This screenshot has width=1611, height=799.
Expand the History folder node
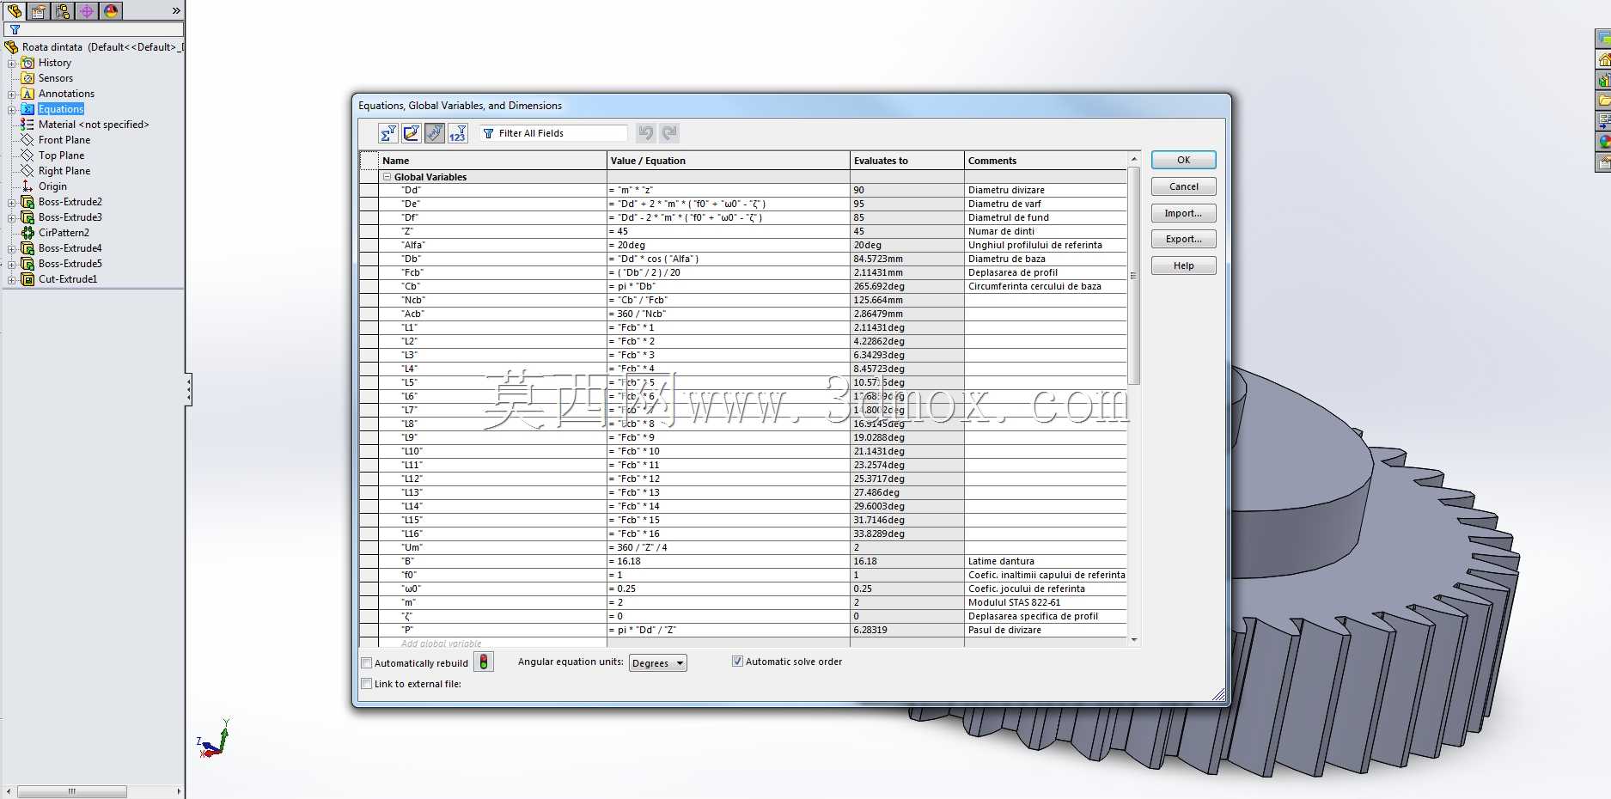[x=12, y=64]
